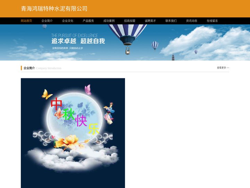Click the hot air balloon banner image
This screenshot has height=188, width=250.
125,42
